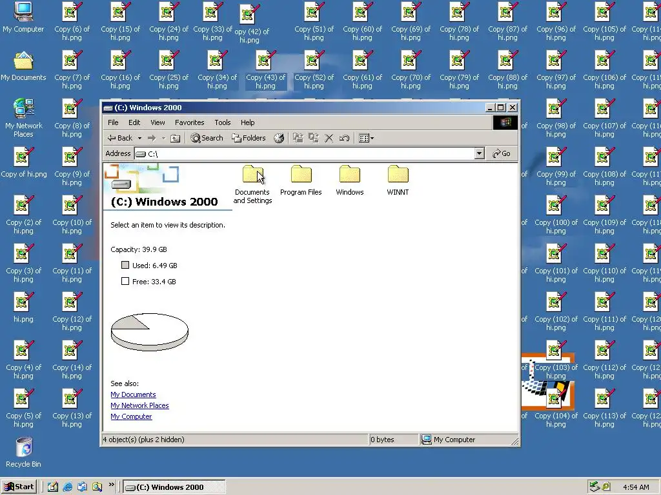This screenshot has width=661, height=495.
Task: Click the Show Desktop quick launch icon
Action: coord(53,487)
